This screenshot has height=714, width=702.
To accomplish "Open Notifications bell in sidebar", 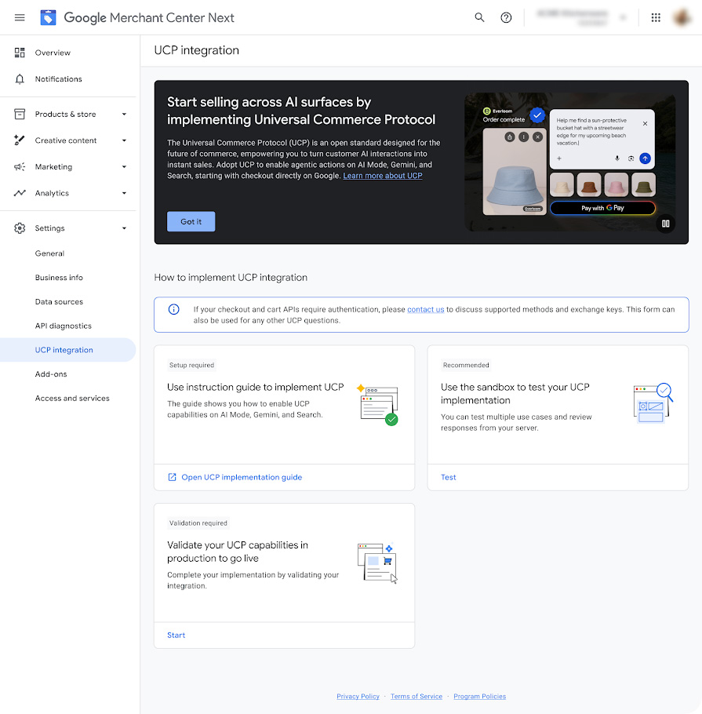I will (20, 79).
